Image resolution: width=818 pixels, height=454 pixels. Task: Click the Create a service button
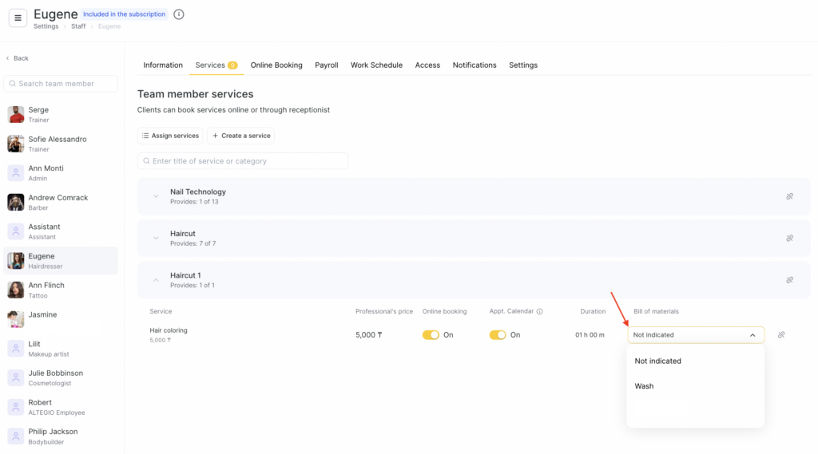coord(240,136)
